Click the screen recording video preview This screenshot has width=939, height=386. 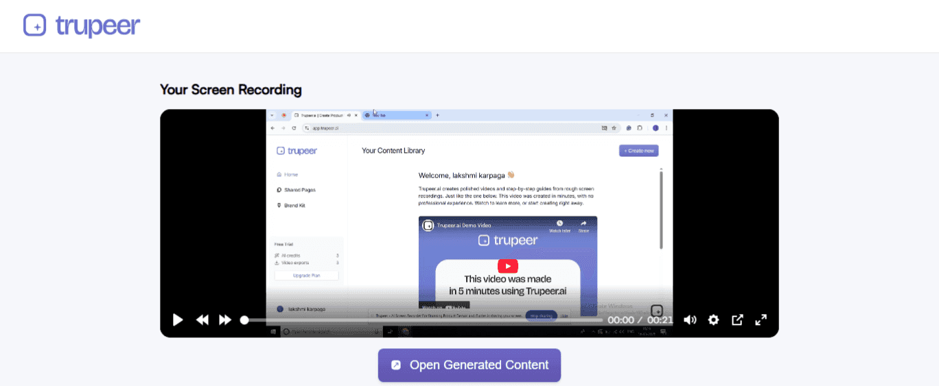click(469, 223)
